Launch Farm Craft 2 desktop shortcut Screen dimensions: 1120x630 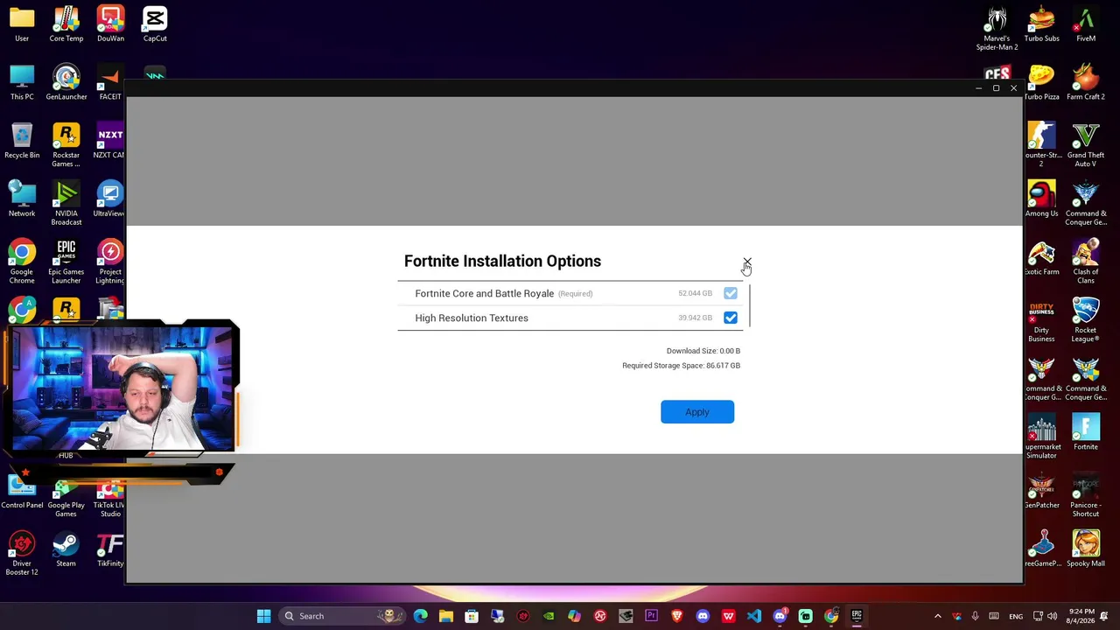tap(1086, 83)
